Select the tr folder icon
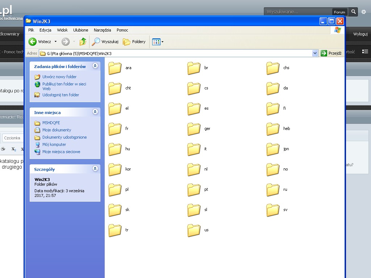371x278 pixels. tap(115, 231)
